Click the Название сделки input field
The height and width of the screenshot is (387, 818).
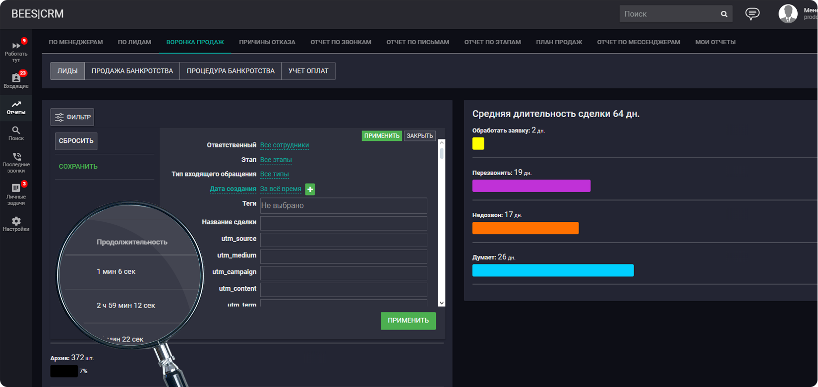point(344,223)
